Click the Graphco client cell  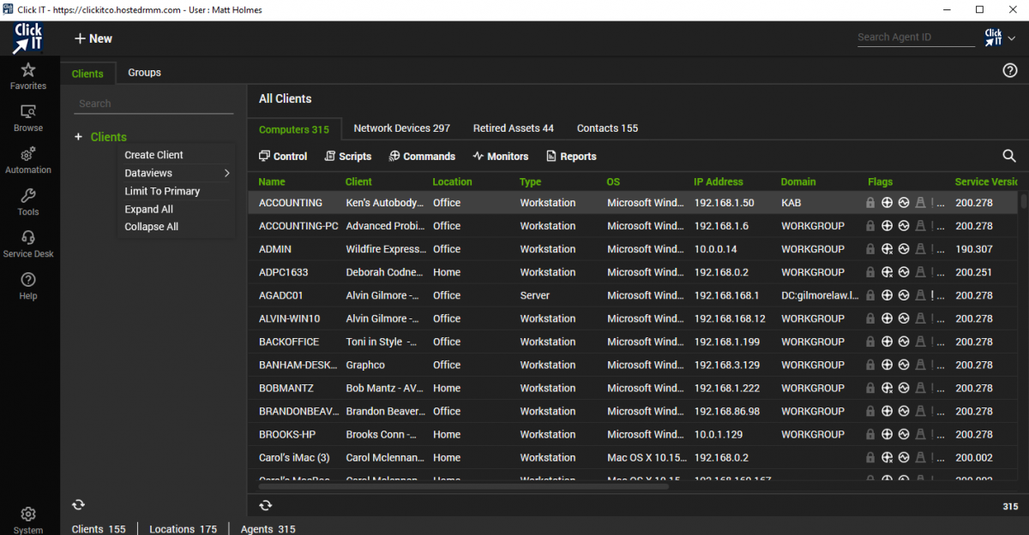coord(365,365)
